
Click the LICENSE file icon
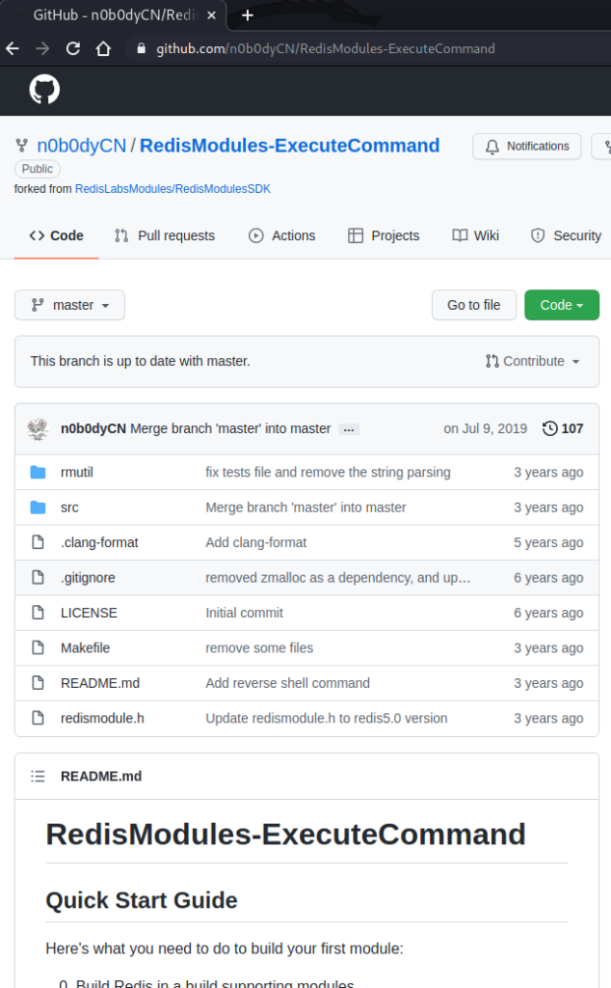38,613
